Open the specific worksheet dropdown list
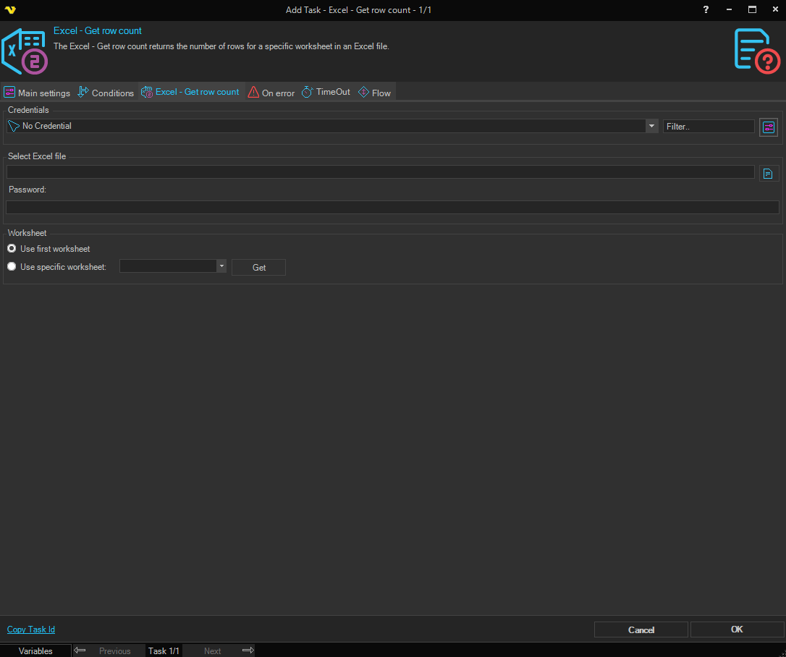The height and width of the screenshot is (657, 786). click(x=221, y=266)
